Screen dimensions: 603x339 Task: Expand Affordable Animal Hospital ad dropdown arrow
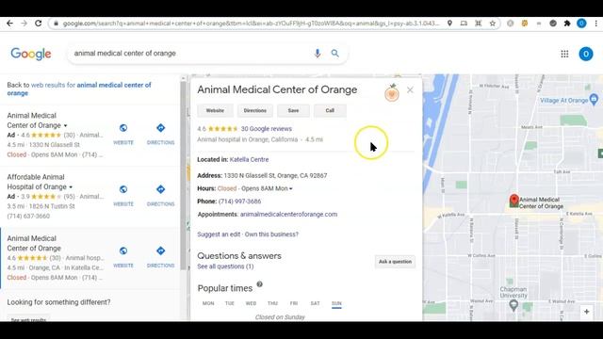[71, 187]
